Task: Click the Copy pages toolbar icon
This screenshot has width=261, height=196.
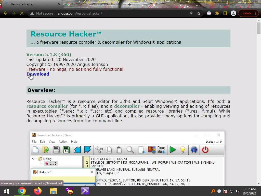Action: point(109,150)
